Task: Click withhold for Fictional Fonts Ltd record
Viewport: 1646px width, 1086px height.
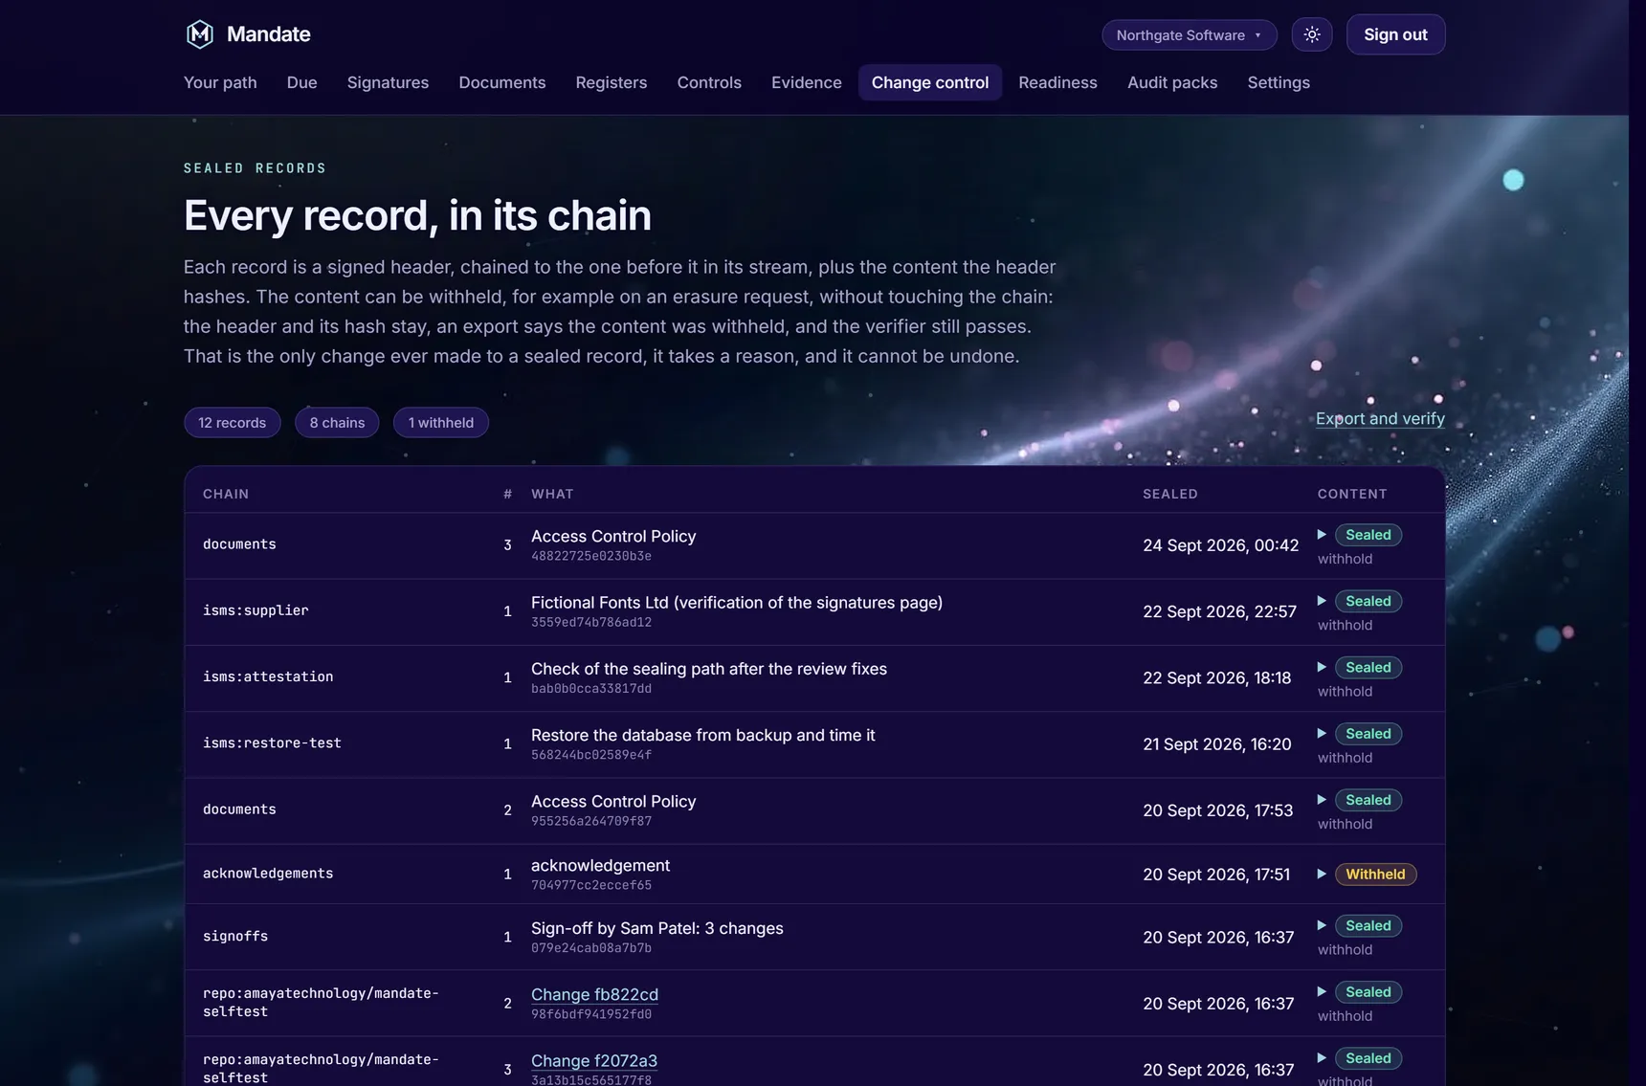Action: (1345, 625)
